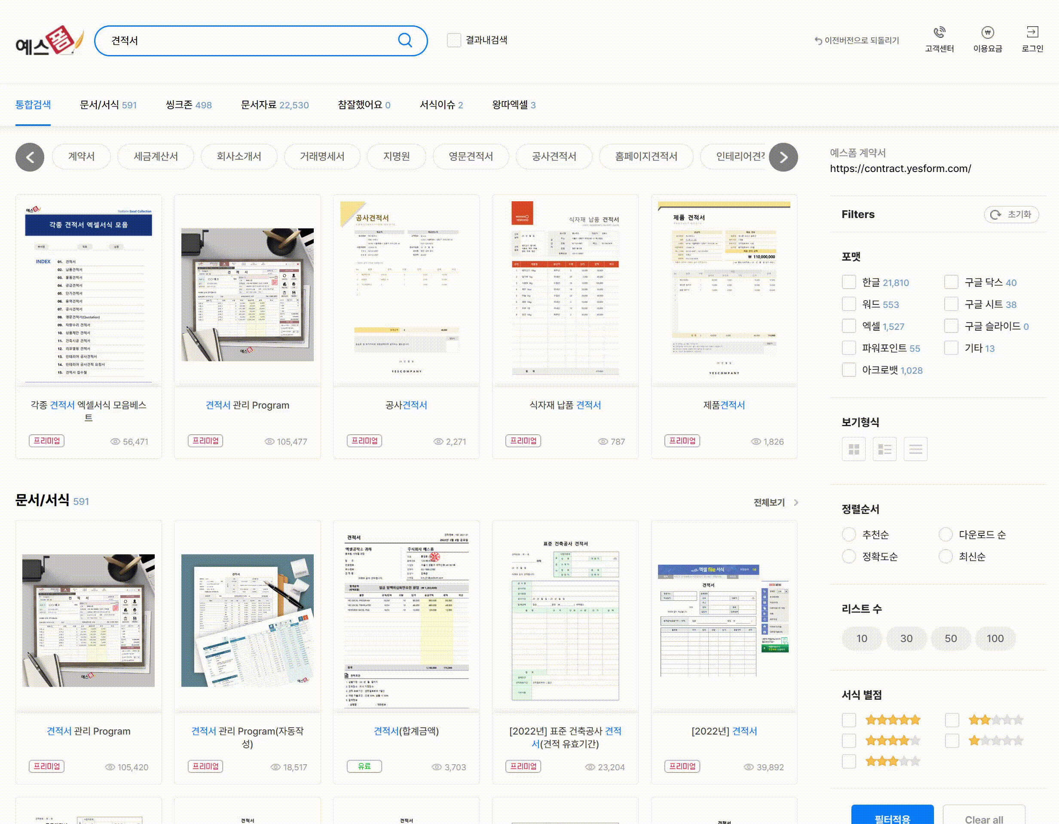Open the pricing (이용요금) won icon

pos(987,33)
